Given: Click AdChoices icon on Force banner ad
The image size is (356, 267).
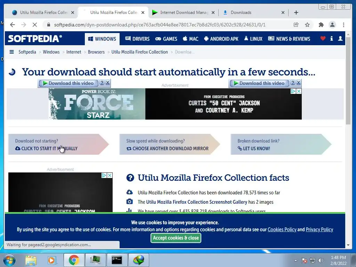Looking at the screenshot, I should coord(293,91).
